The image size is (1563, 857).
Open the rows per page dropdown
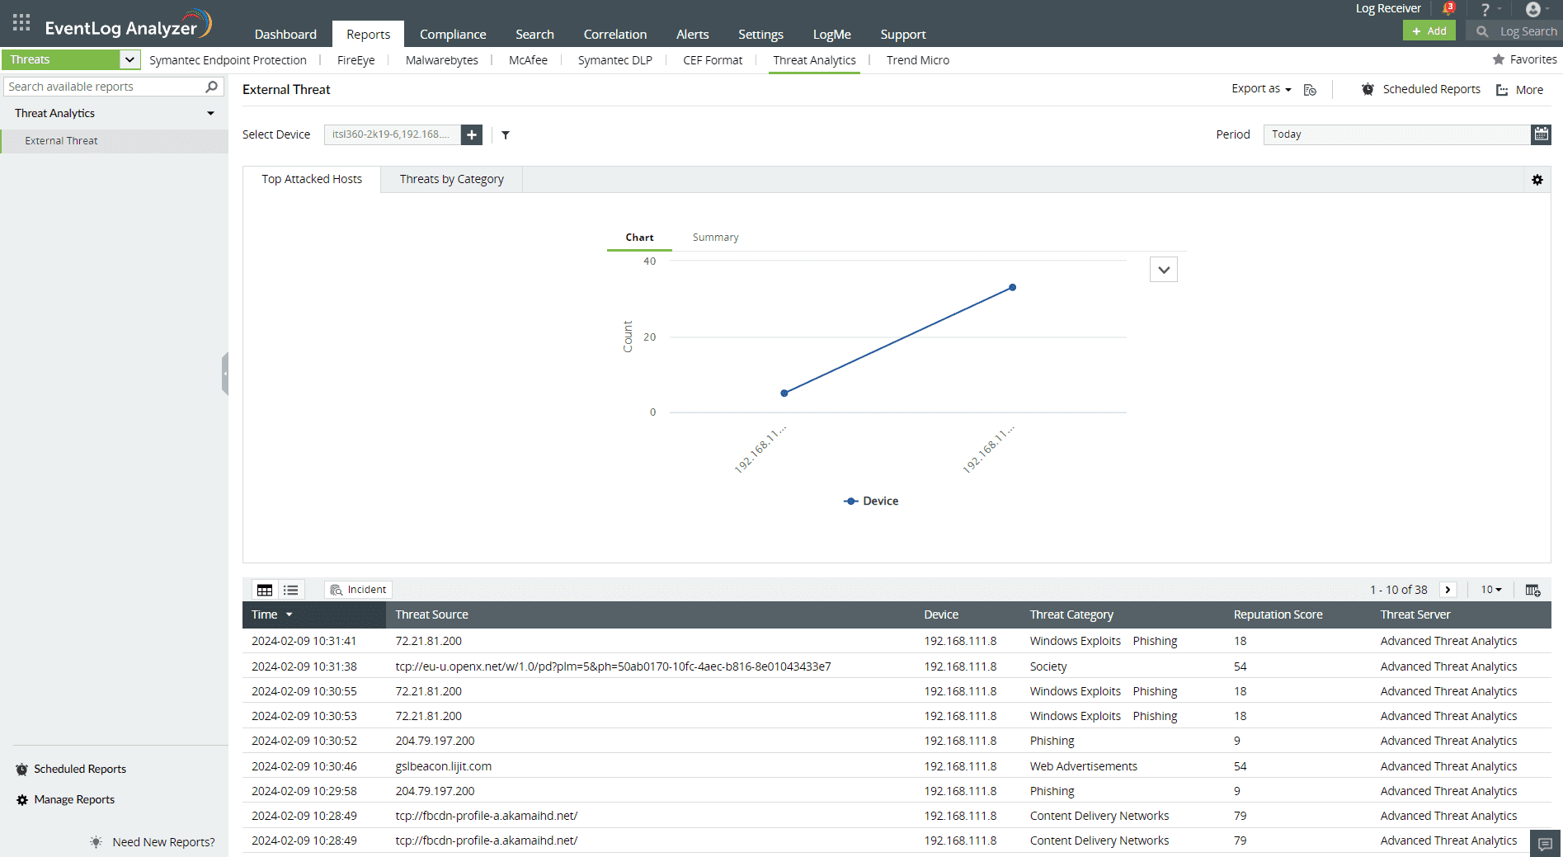pos(1491,590)
